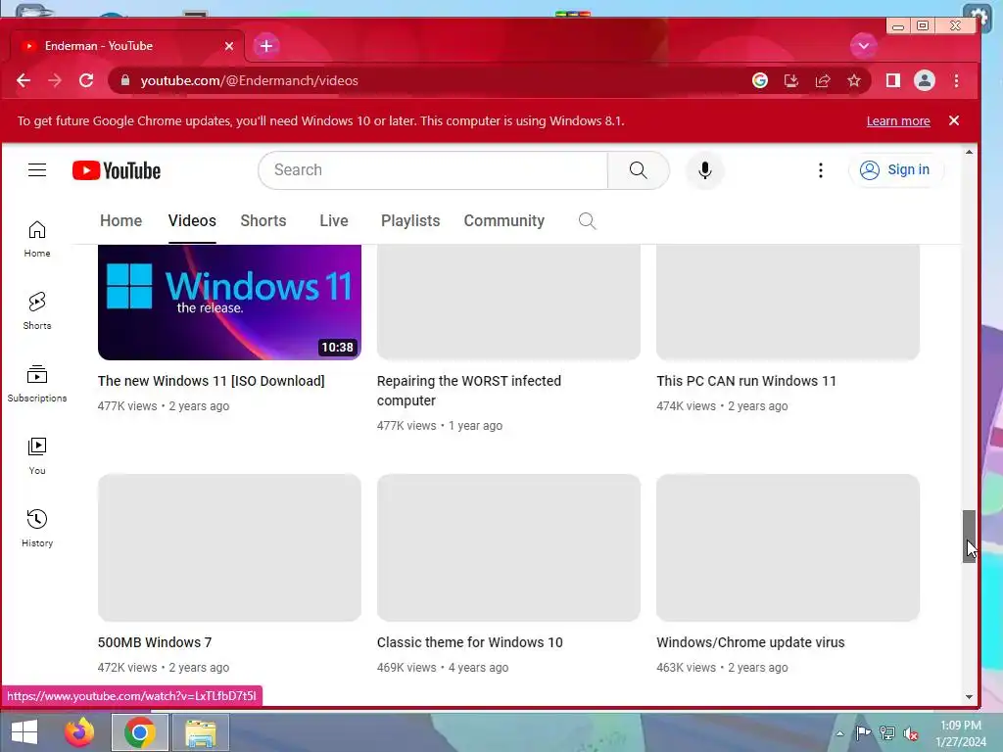
Task: Share this page icon in address bar
Action: [x=823, y=80]
